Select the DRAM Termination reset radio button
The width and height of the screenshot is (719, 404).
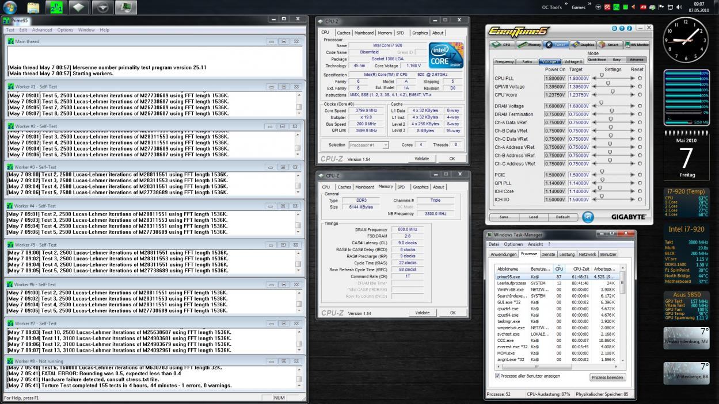[x=640, y=114]
